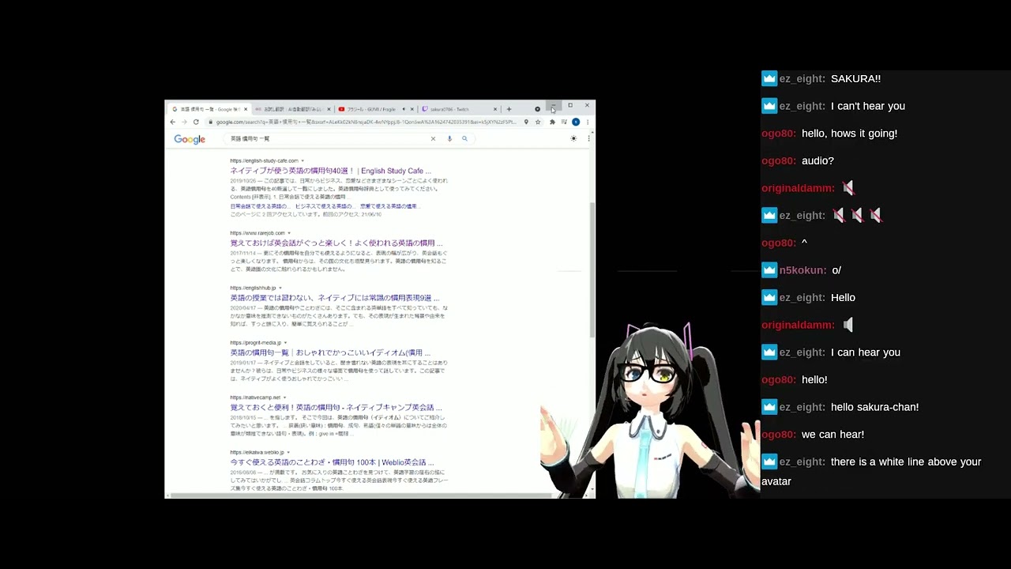Clear the Google search box text
Screen dimensions: 1011x569
coord(433,139)
